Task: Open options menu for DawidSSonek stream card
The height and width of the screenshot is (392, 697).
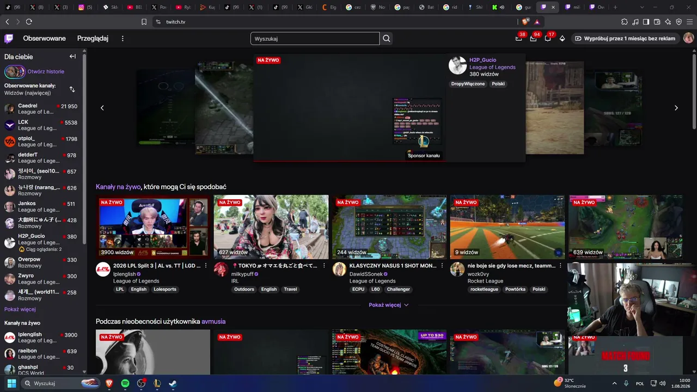Action: tap(442, 266)
